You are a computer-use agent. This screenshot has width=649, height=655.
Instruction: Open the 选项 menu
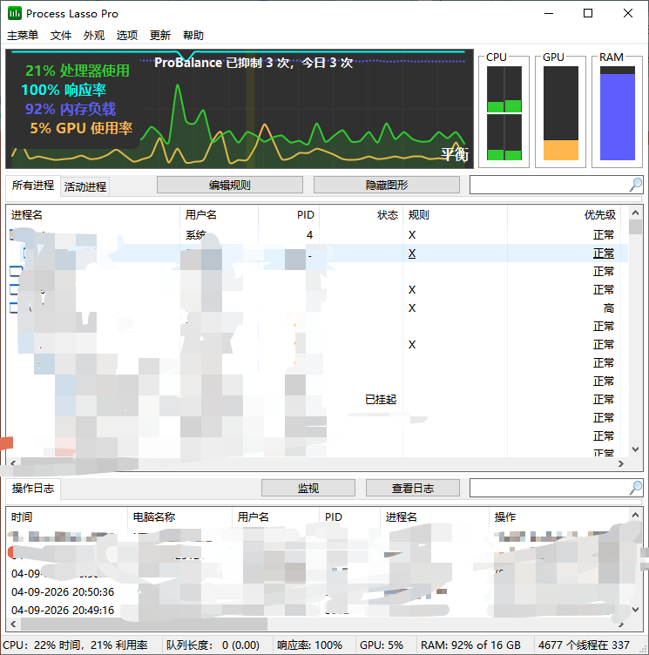click(127, 36)
